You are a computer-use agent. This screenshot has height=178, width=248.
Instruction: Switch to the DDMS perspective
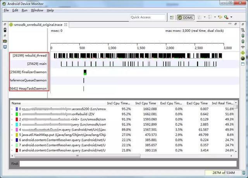tap(186, 17)
